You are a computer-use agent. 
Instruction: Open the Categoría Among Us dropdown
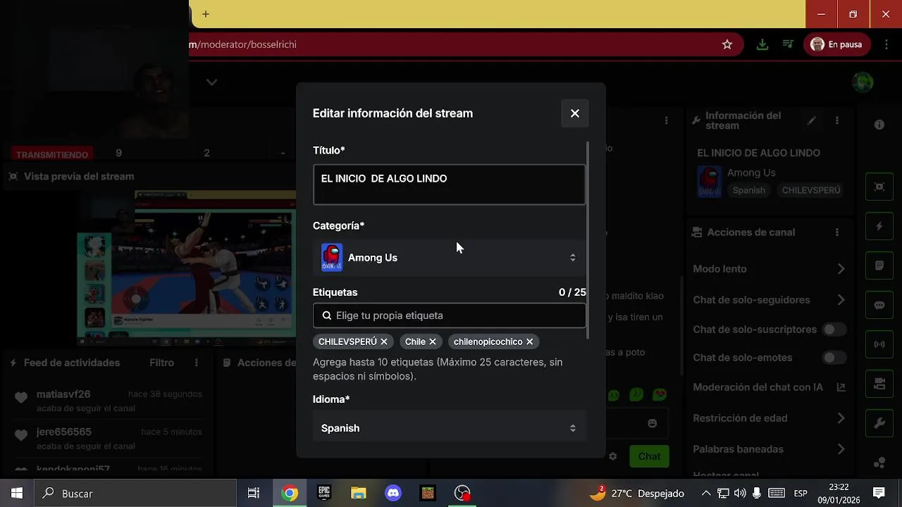point(449,258)
